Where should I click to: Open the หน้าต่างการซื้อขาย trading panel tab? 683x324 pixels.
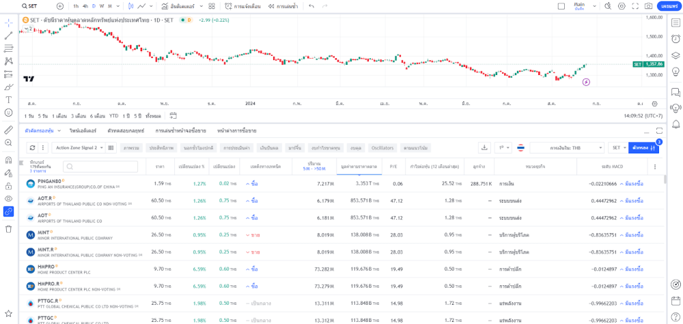(236, 130)
